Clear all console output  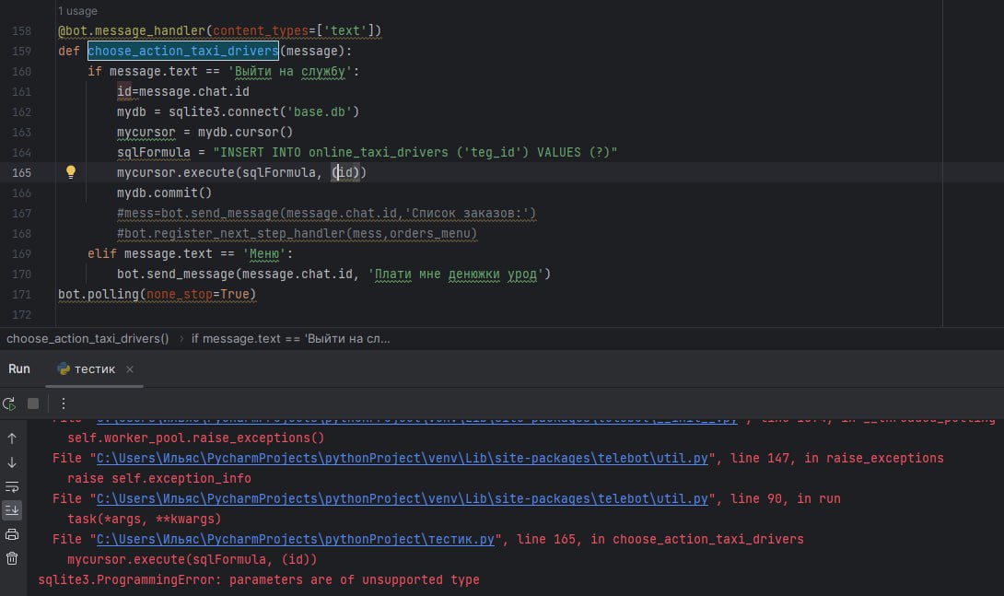pyautogui.click(x=12, y=558)
